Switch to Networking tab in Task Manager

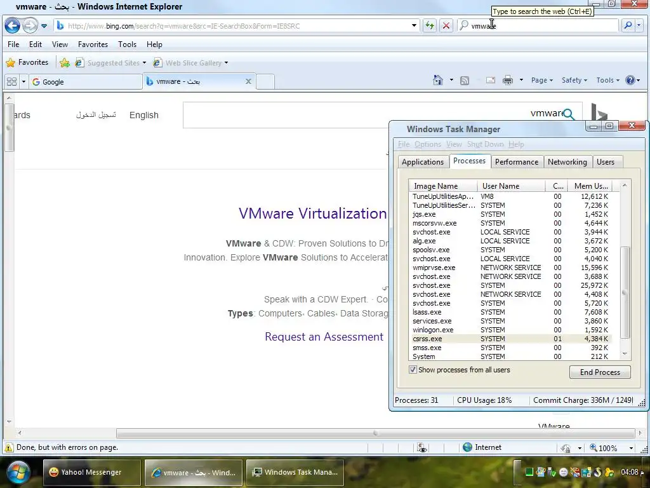pyautogui.click(x=567, y=162)
